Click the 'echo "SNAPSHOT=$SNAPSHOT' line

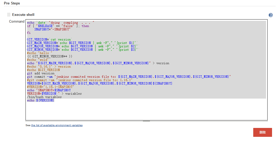click(x=49, y=90)
